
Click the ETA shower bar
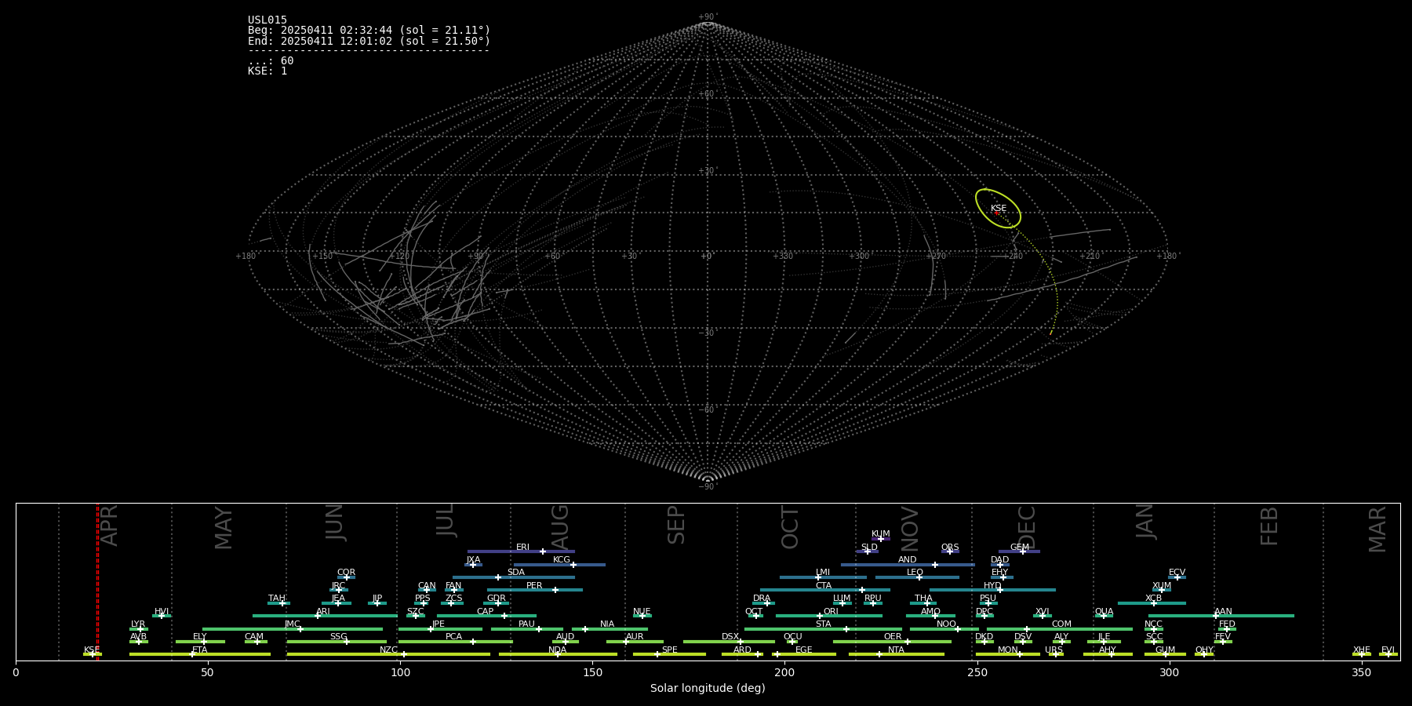pos(200,654)
